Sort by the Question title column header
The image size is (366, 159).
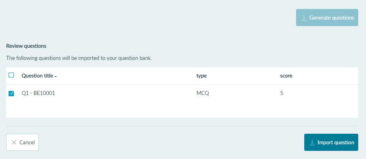(37, 76)
